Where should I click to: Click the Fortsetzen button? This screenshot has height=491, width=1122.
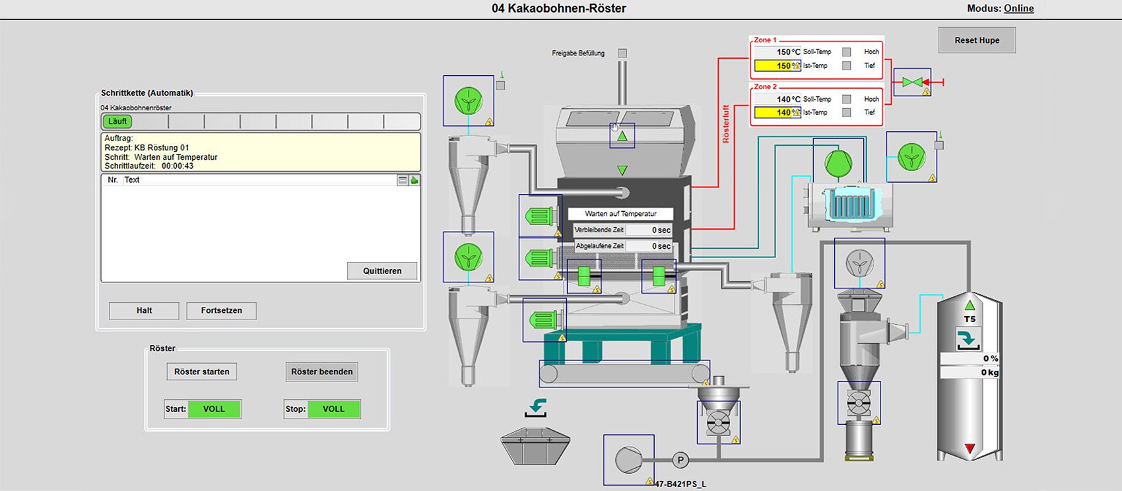tap(221, 310)
